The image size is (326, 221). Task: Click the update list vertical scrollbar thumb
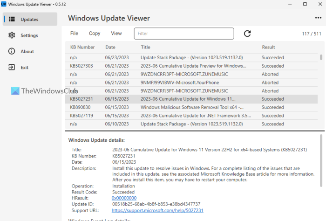(321, 57)
